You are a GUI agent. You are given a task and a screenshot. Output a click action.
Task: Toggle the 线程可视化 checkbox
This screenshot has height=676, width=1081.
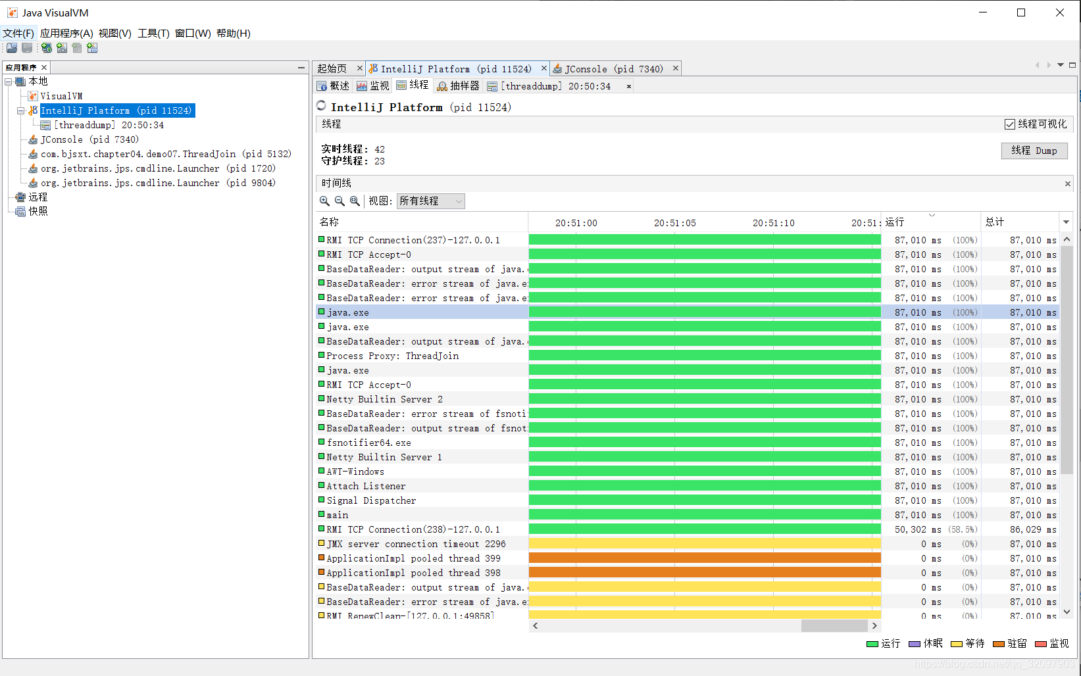coord(1010,124)
